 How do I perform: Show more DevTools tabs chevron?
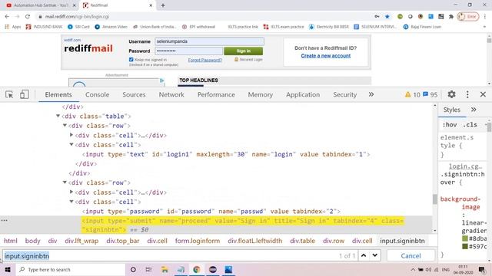click(x=371, y=94)
